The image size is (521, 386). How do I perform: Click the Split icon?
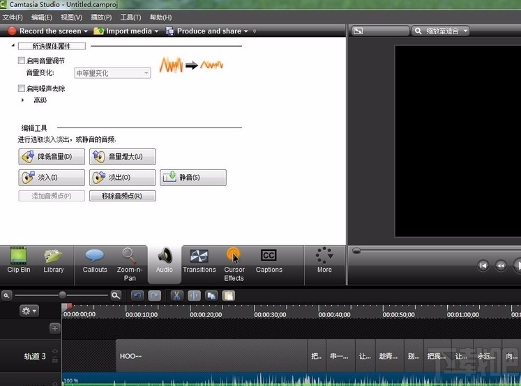194,295
